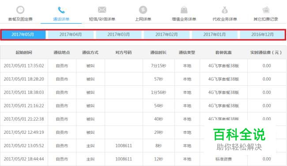Viewport: 287px width, 166px height.
Task: Click 被叫 in the 17:35:02 row
Action: click(91, 66)
